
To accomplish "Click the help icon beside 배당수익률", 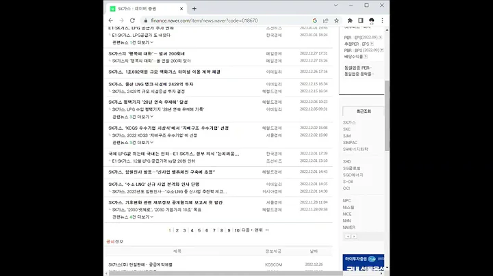I will (366, 57).
